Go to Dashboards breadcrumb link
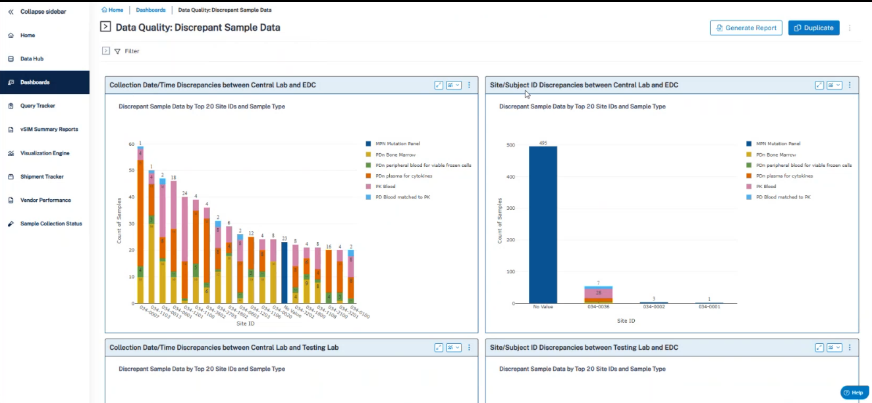872x403 pixels. click(x=151, y=11)
